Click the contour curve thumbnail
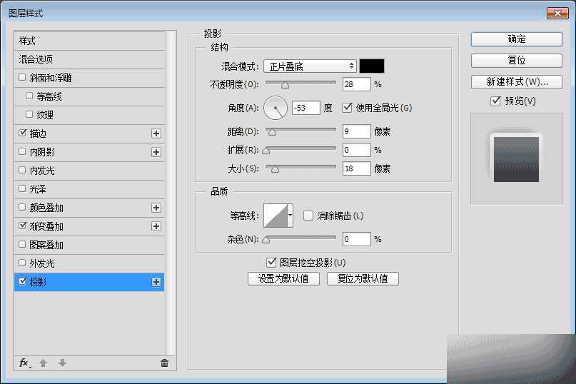The width and height of the screenshot is (576, 384). (x=276, y=216)
